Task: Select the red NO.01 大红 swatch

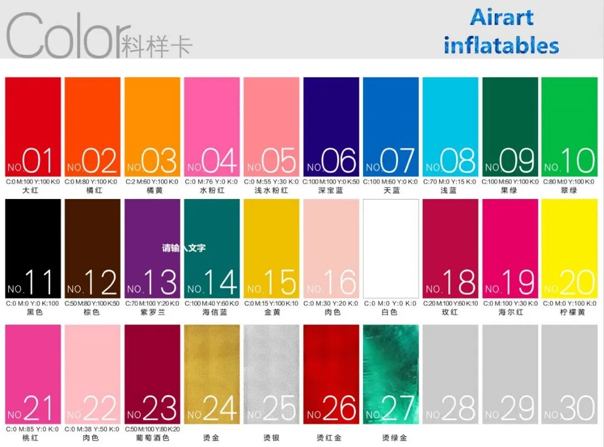Action: click(x=33, y=127)
